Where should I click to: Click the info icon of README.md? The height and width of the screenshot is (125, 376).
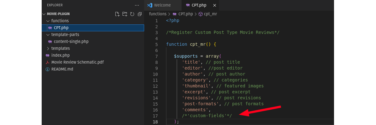[48, 69]
